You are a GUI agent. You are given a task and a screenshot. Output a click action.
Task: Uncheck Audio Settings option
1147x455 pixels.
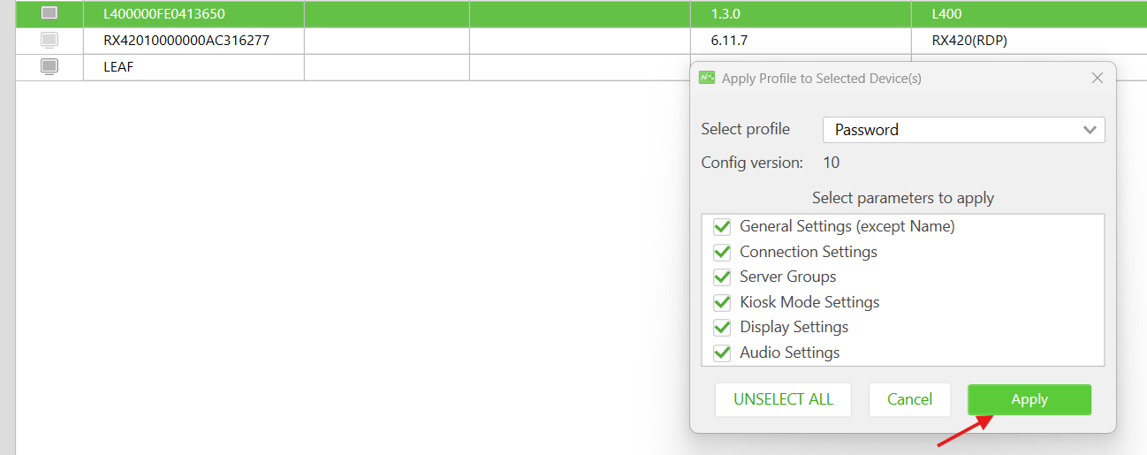(722, 353)
